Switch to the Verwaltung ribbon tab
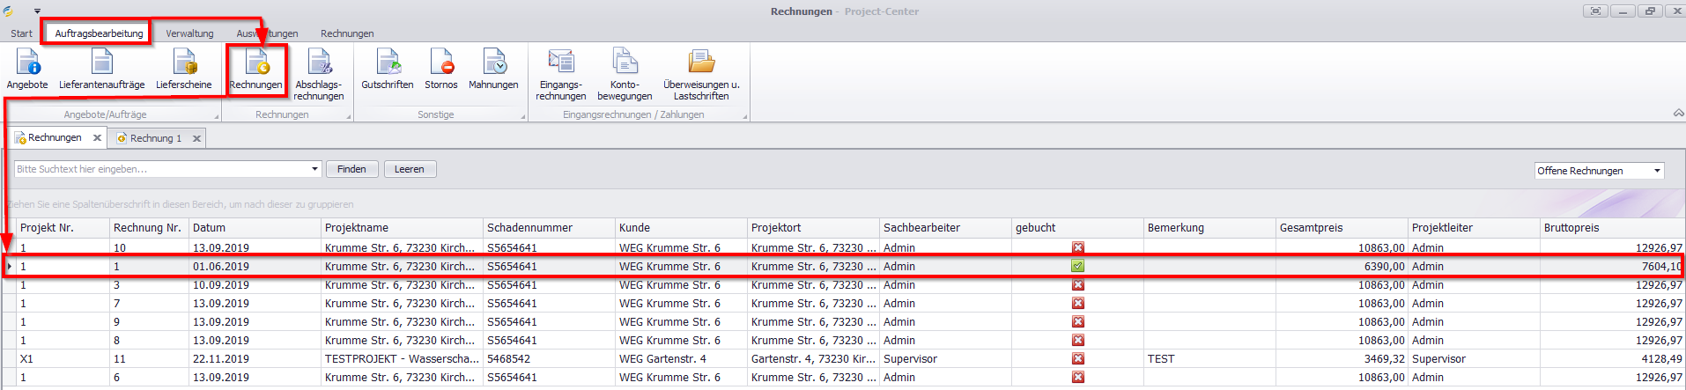The image size is (1686, 390). [189, 33]
